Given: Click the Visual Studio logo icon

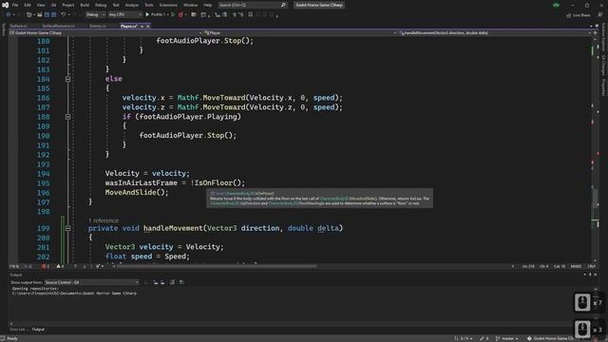Looking at the screenshot, I should pos(5,5).
